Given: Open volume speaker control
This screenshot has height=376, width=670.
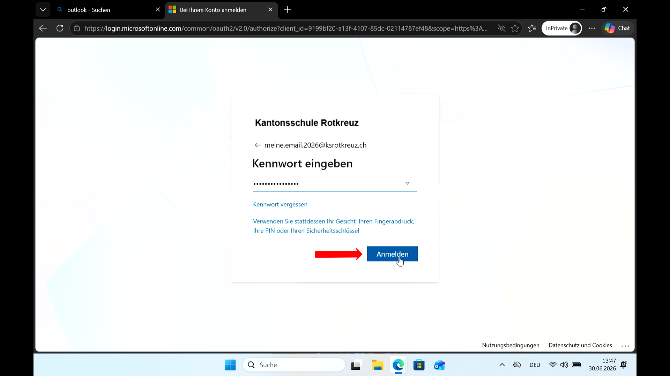Looking at the screenshot, I should [x=564, y=365].
